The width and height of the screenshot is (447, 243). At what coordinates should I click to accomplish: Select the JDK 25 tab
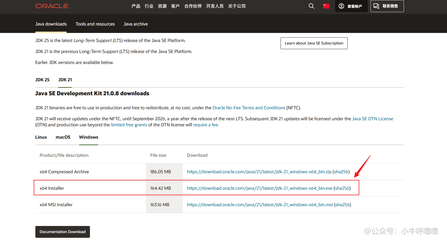[x=42, y=80]
